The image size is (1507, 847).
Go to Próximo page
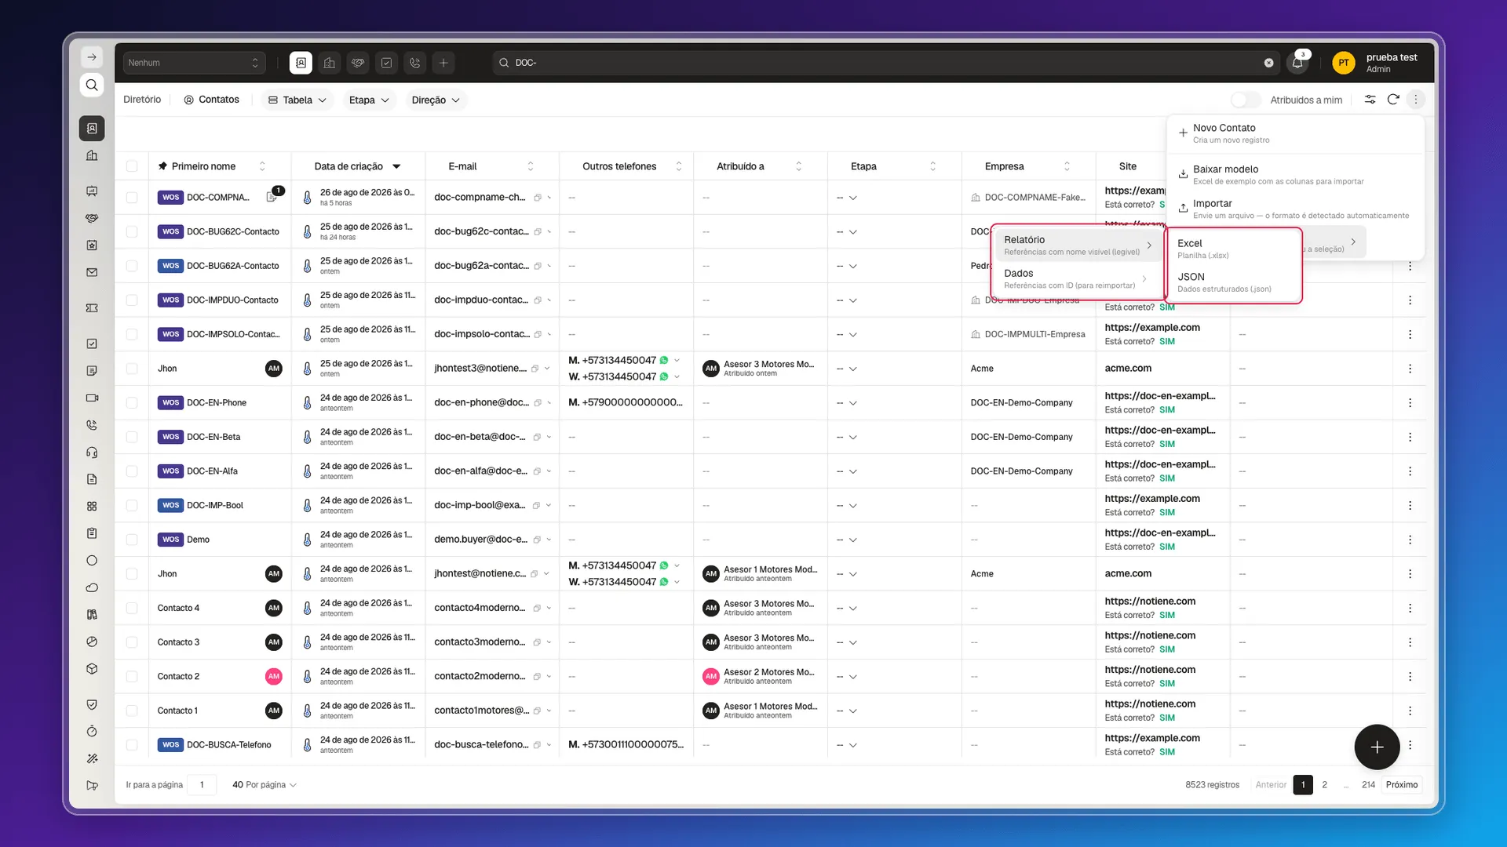[1402, 785]
